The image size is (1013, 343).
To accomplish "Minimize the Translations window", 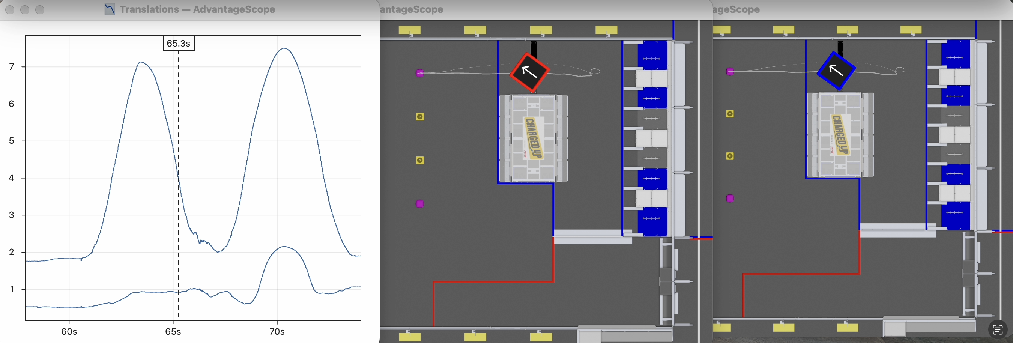I will coord(25,10).
